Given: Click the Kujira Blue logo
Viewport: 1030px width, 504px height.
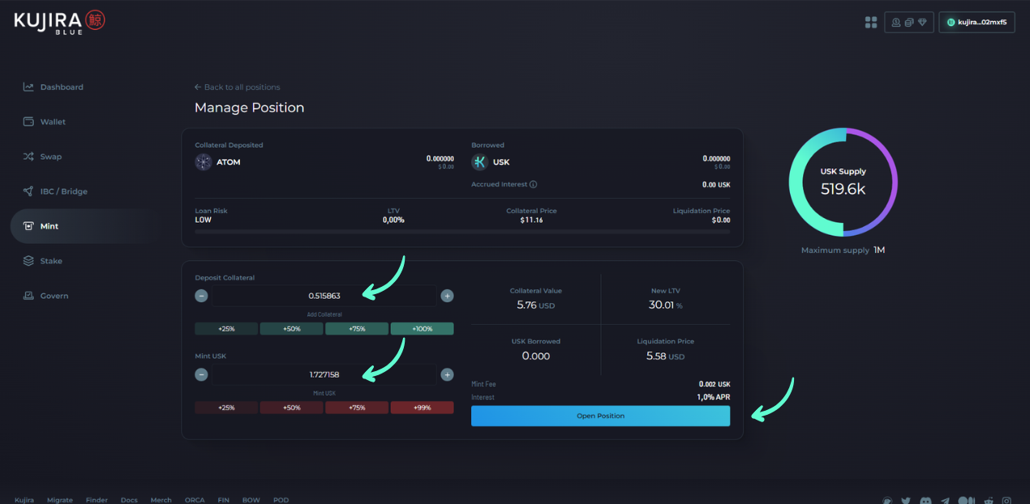Looking at the screenshot, I should tap(59, 22).
